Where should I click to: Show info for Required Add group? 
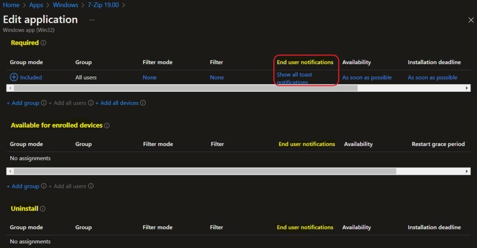pos(44,103)
